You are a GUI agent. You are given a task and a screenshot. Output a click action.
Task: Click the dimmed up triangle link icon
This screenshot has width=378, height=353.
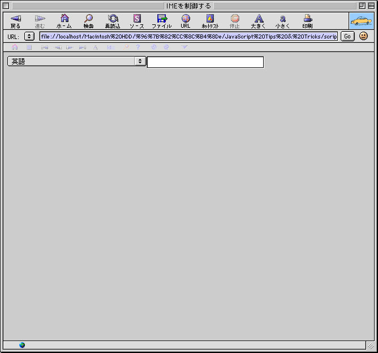pos(96,47)
